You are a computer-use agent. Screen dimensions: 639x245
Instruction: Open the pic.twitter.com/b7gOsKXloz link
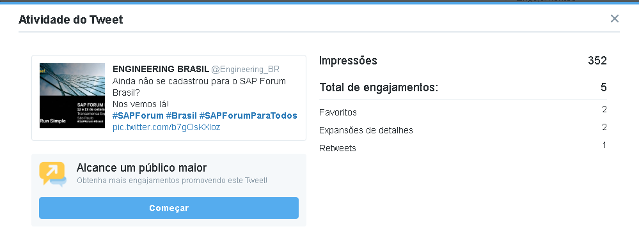click(x=166, y=127)
